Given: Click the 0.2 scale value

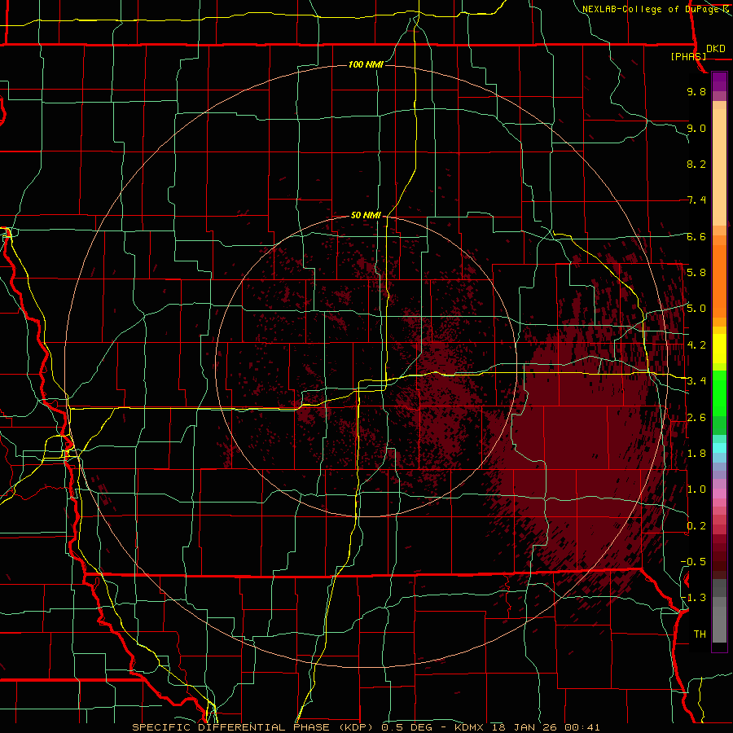Looking at the screenshot, I should [696, 526].
